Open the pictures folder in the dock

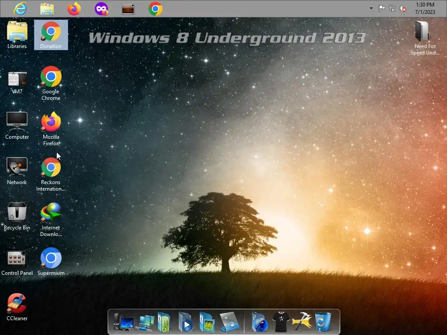(x=207, y=322)
